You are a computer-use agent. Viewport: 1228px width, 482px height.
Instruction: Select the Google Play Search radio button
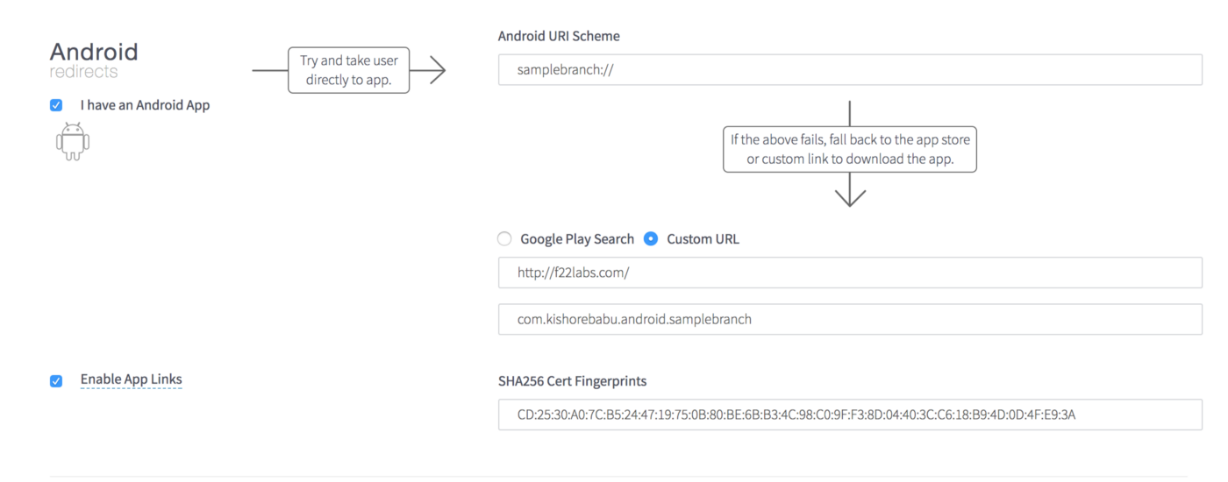(504, 238)
